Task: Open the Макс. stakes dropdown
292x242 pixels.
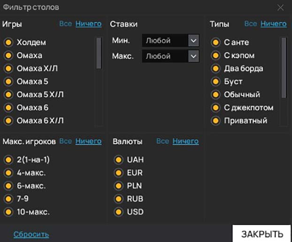Action: coord(170,56)
